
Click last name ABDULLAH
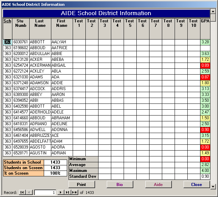coord(40,54)
